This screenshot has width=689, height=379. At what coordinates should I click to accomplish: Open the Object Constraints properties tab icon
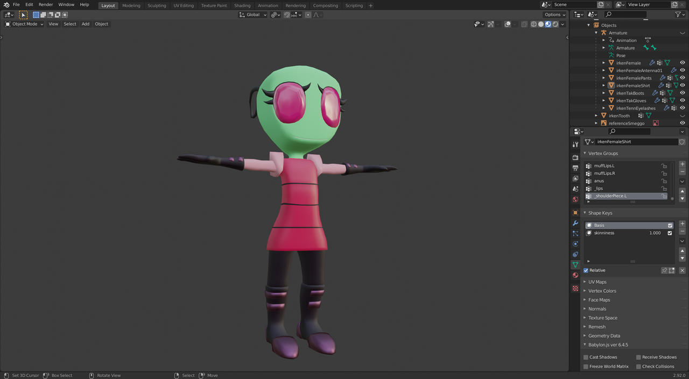click(x=575, y=254)
